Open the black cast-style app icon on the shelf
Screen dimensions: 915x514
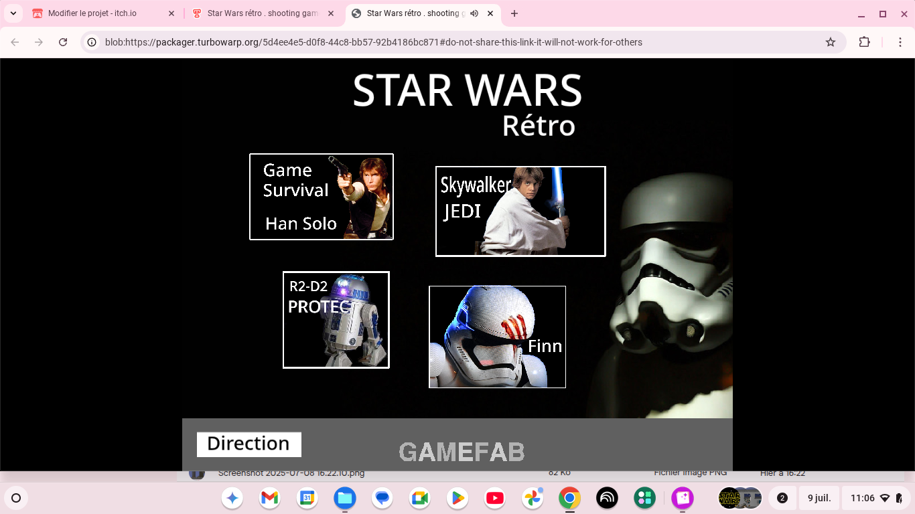(x=608, y=498)
